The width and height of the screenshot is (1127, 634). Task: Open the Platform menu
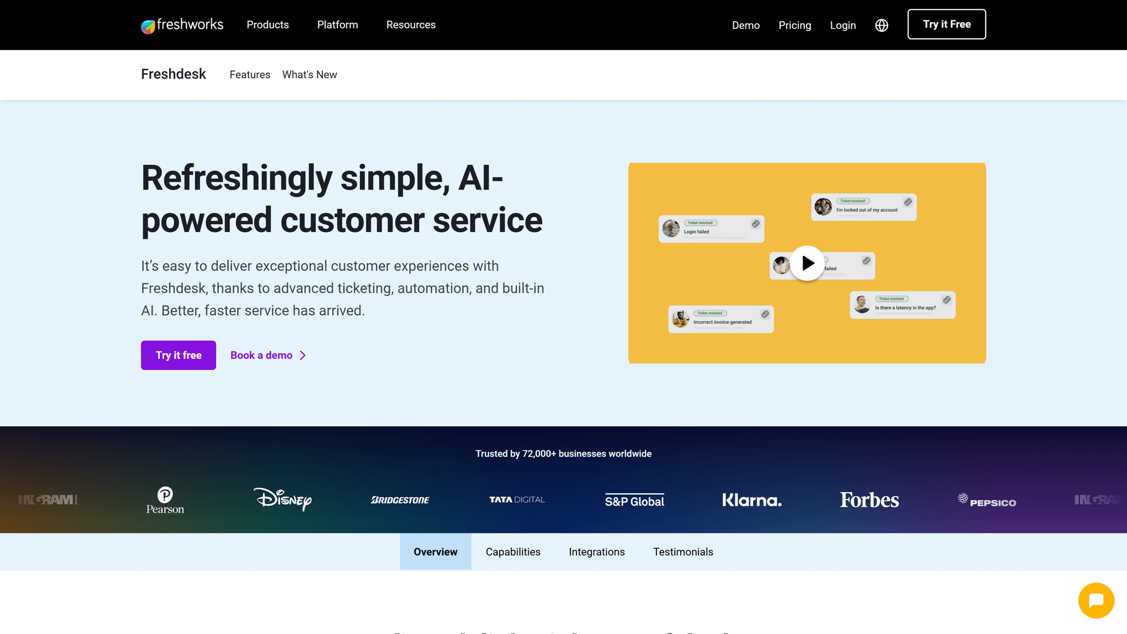point(338,25)
